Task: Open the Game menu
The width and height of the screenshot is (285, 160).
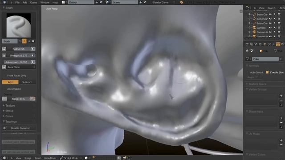Action: click(x=34, y=2)
